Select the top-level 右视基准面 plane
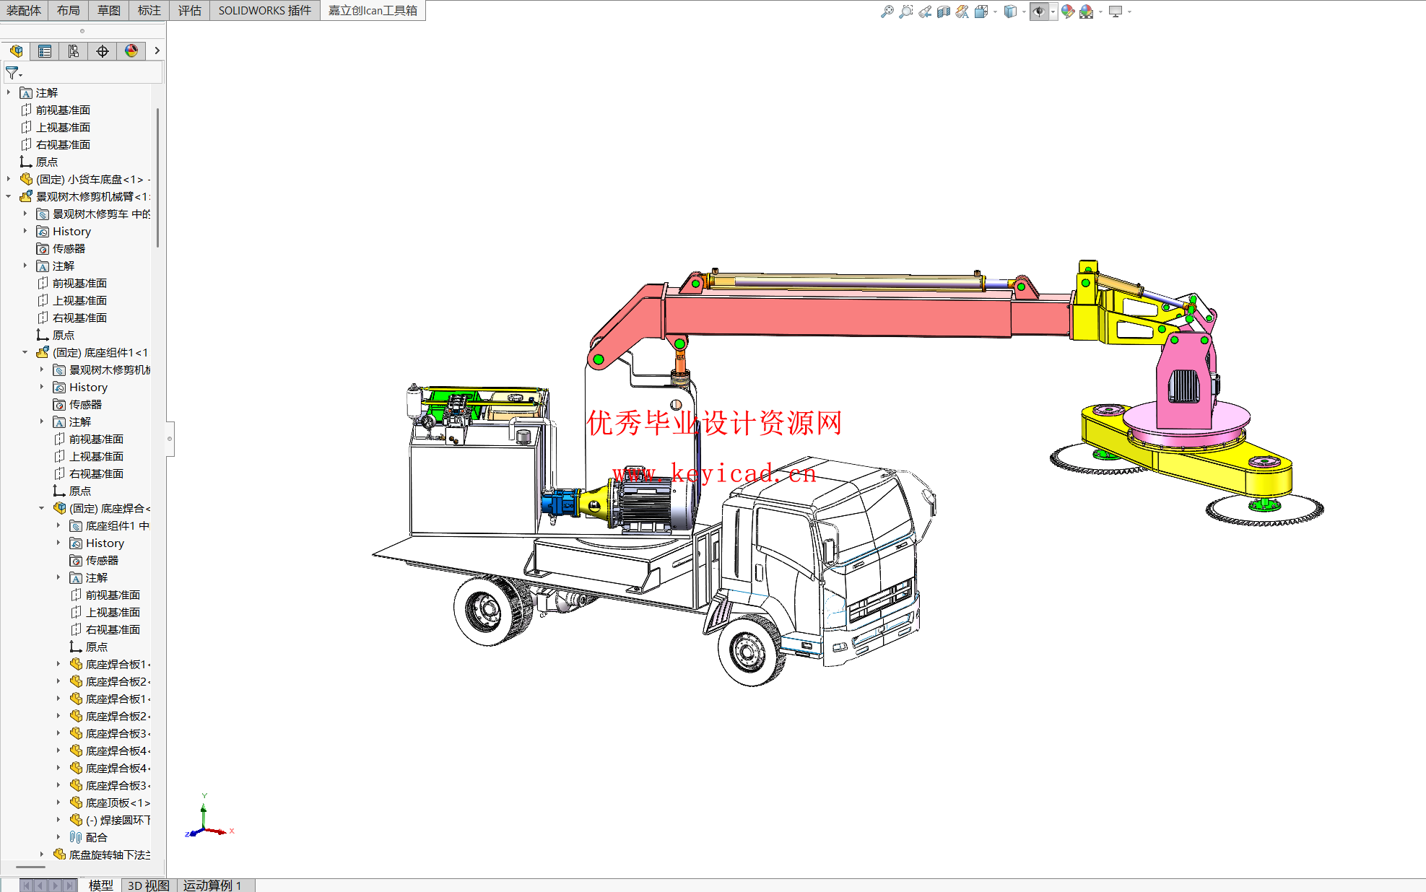The image size is (1426, 892). (x=63, y=144)
